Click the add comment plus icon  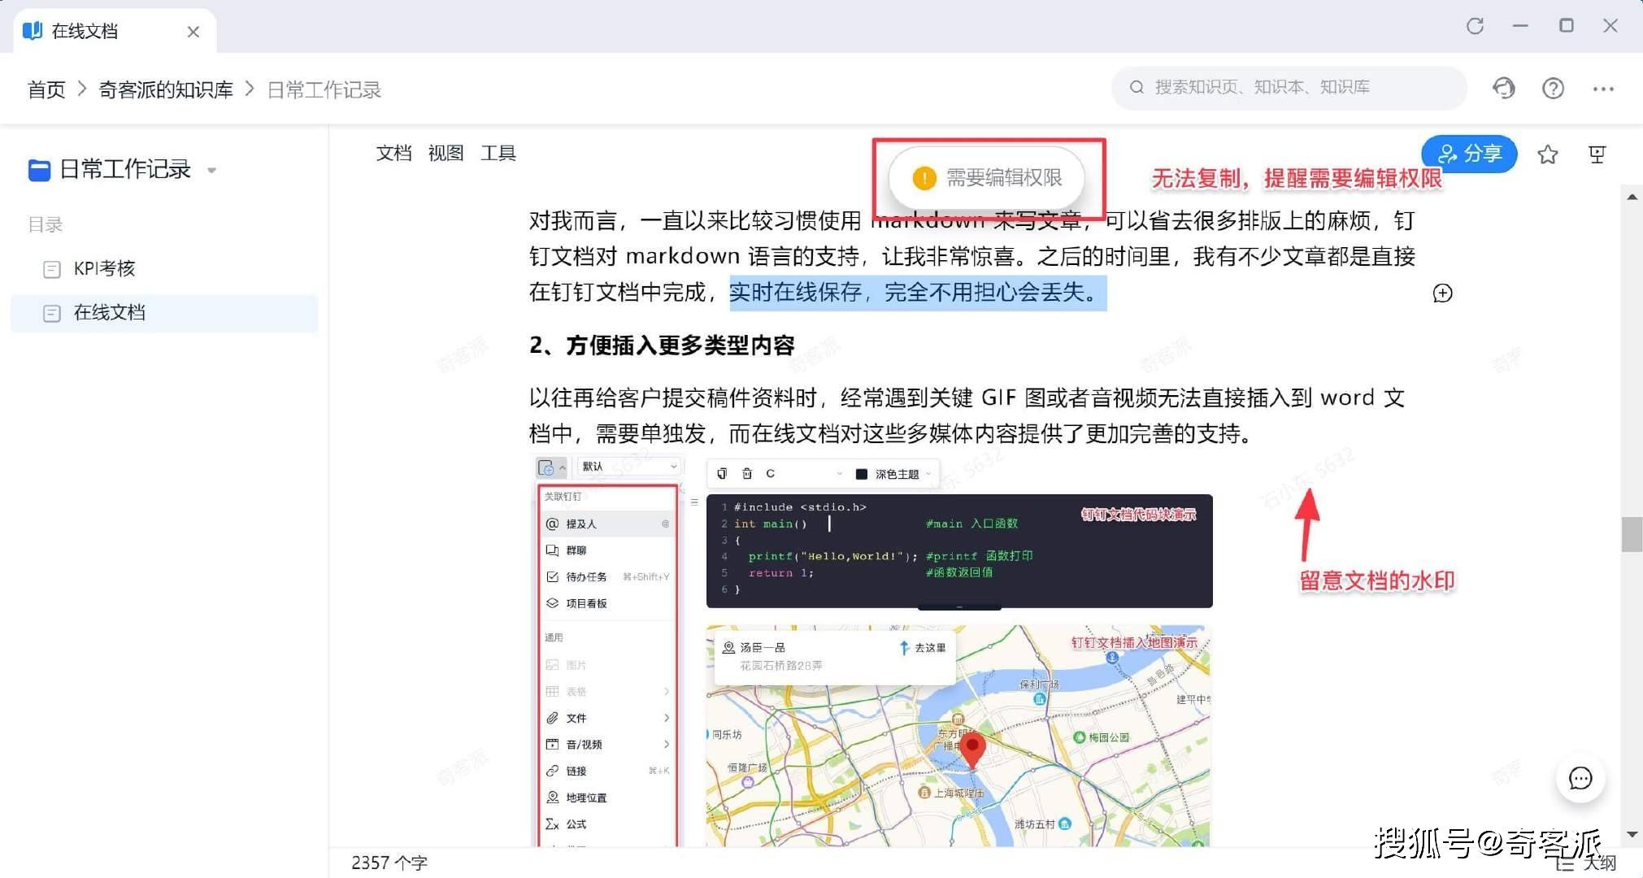point(1442,293)
